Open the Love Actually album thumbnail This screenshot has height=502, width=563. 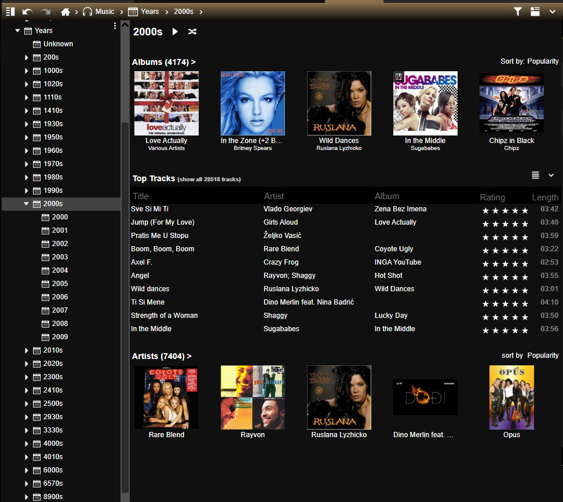click(166, 103)
